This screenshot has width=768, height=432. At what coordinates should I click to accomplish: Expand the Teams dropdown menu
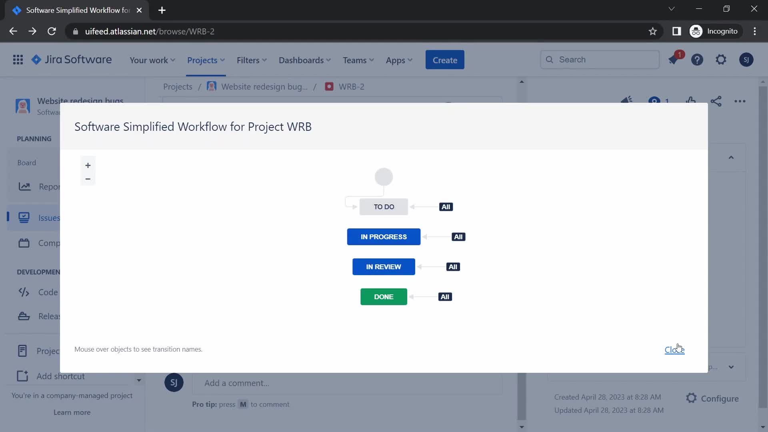[x=359, y=60]
